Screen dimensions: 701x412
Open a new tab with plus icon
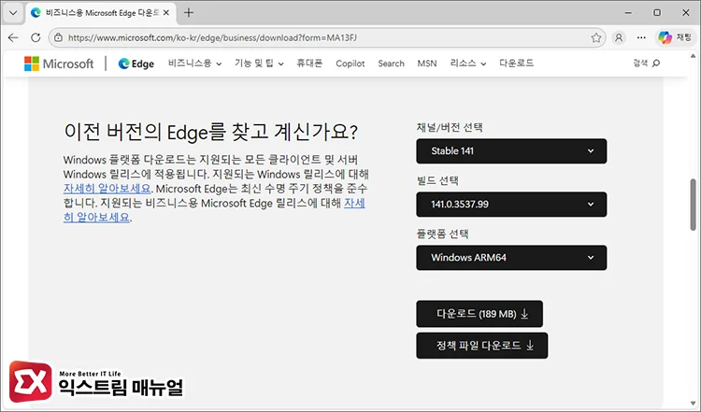[189, 12]
